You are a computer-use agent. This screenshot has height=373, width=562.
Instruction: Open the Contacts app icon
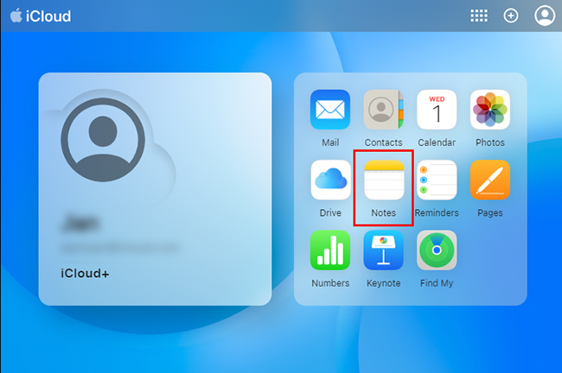[383, 110]
